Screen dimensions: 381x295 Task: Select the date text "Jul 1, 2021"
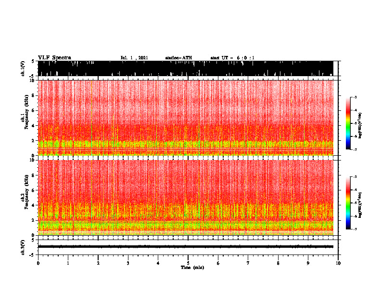134,58
